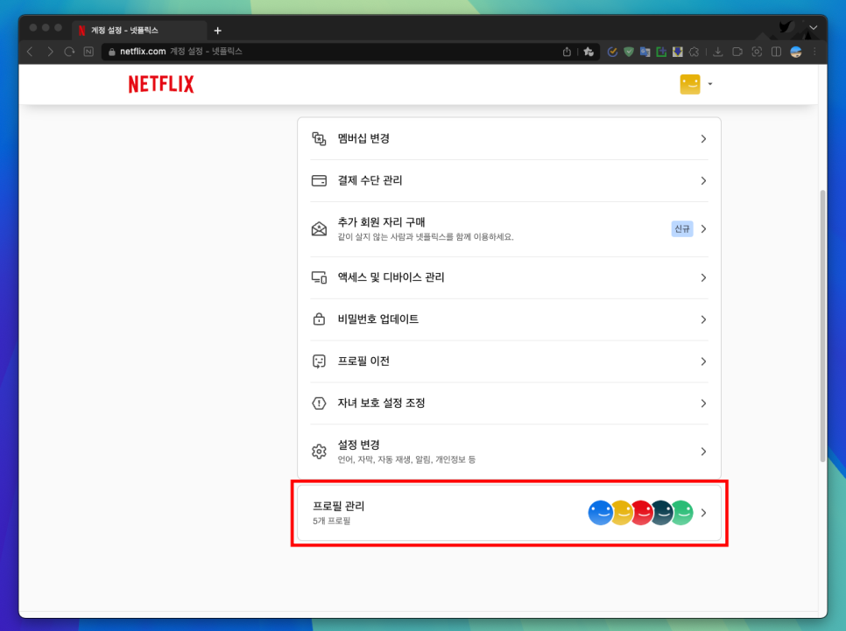This screenshot has height=631, width=846.
Task: Open the blue down-arrow download extension icon
Action: tap(678, 52)
